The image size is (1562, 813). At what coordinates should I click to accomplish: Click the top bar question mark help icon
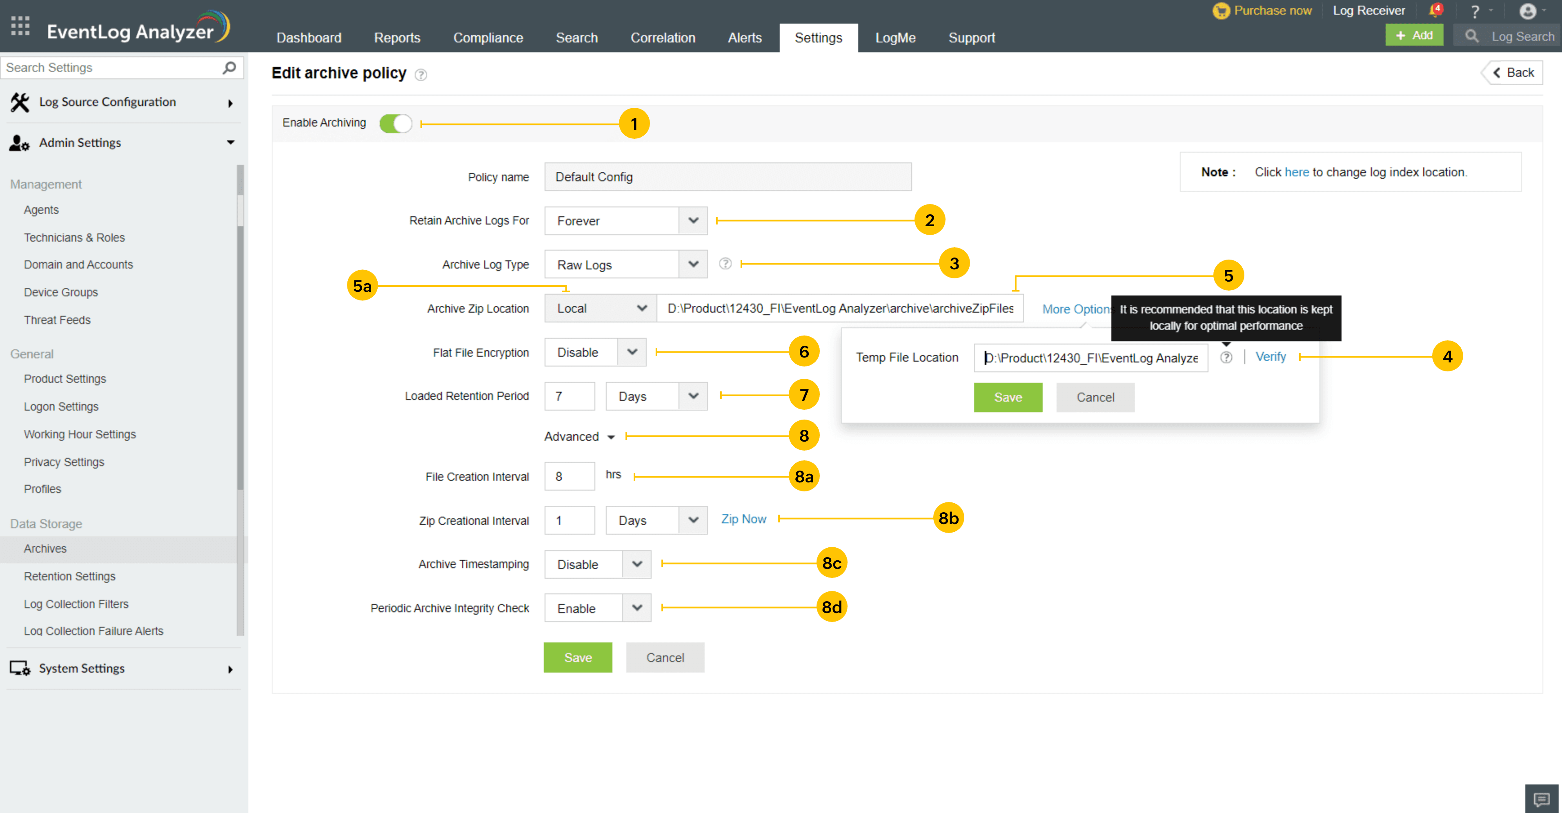click(x=1475, y=11)
